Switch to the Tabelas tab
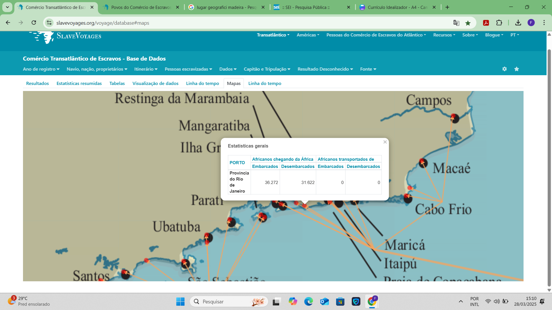 [x=117, y=84]
